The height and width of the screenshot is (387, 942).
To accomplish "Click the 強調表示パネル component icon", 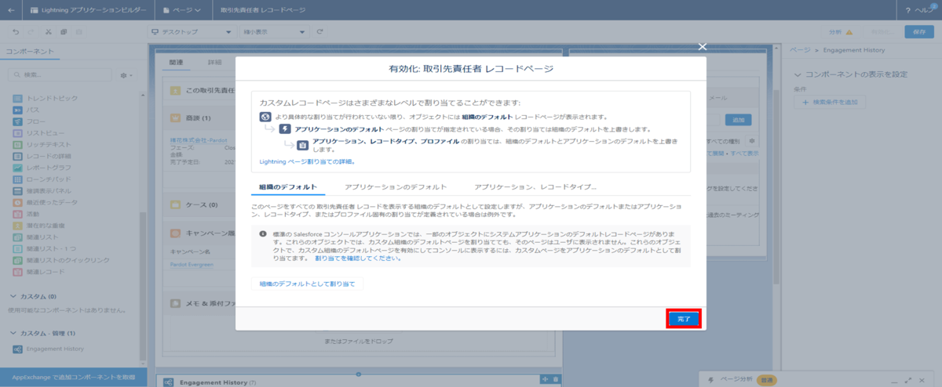I will [18, 190].
